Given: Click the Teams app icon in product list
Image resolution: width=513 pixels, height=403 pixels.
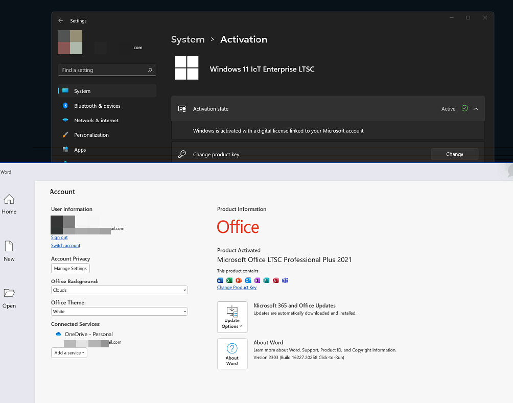Looking at the screenshot, I should click(x=285, y=280).
